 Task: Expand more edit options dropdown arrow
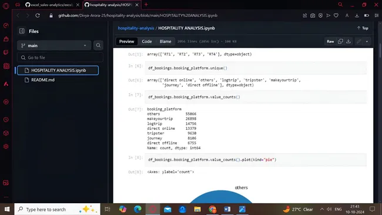367,41
